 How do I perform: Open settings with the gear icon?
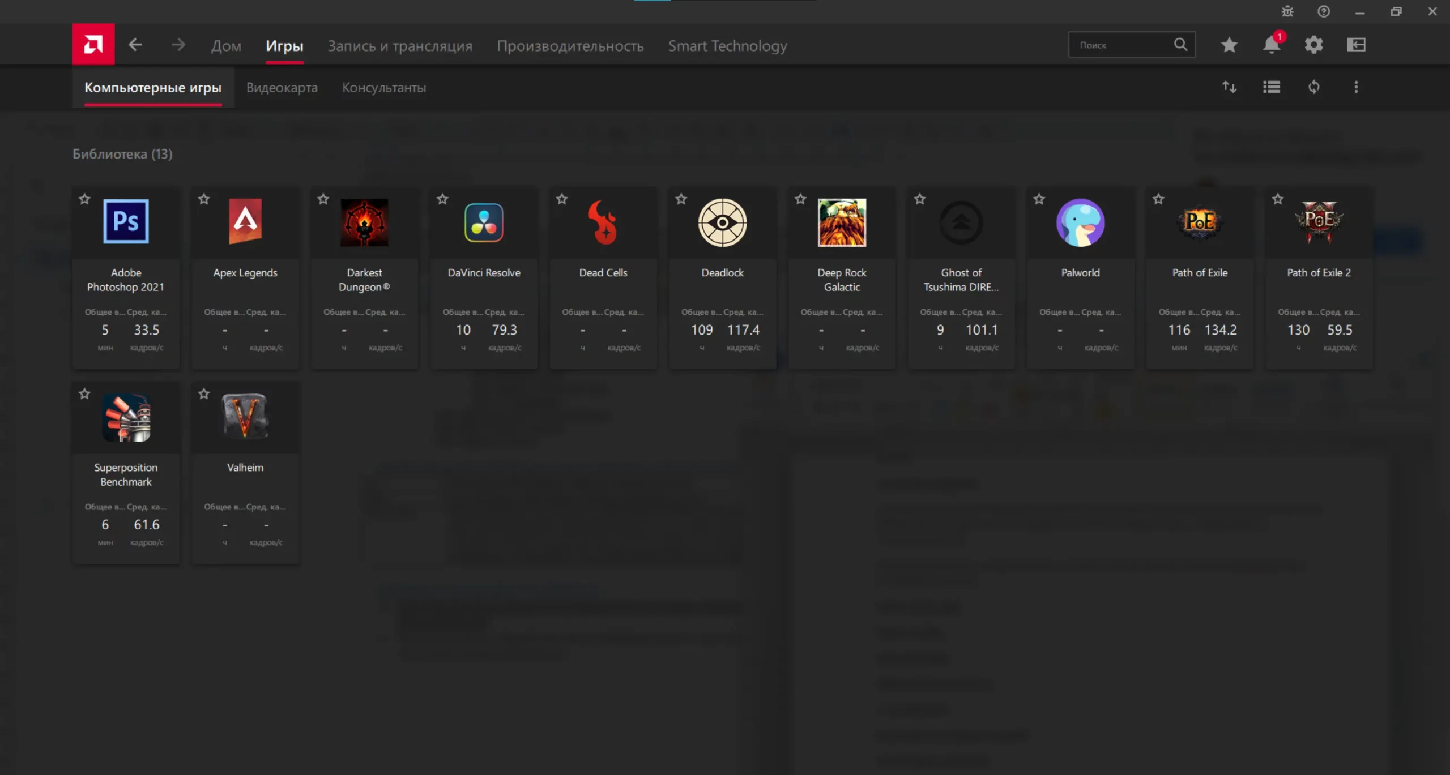pos(1313,45)
